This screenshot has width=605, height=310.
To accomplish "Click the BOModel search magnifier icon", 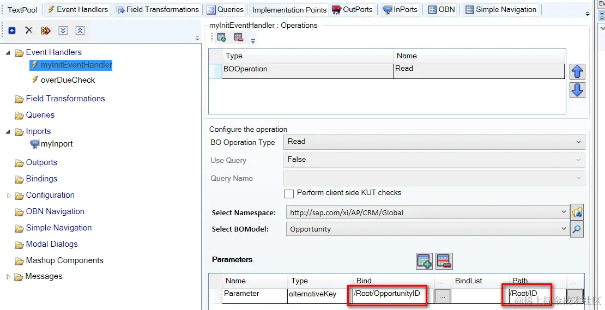I will tap(577, 229).
